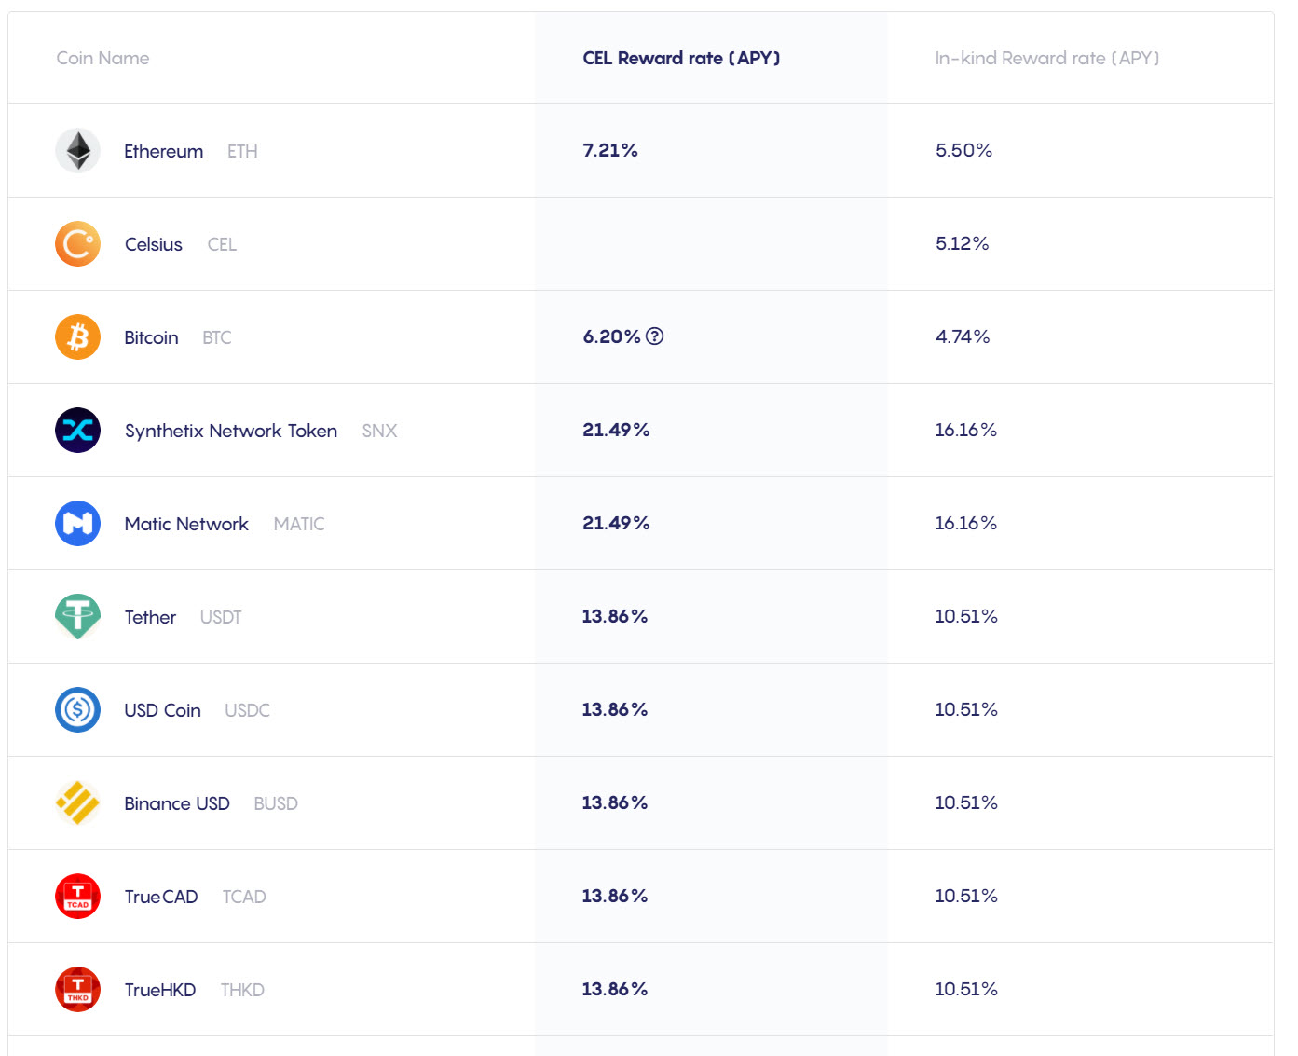Screen dimensions: 1298x1056
Task: Click the Ethereum coin logo
Action: [77, 150]
